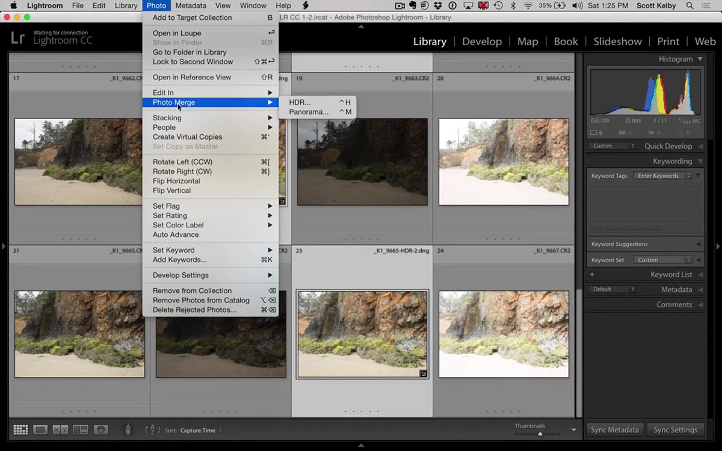Select Edit In from the Photo menu
This screenshot has height=451, width=722.
point(211,93)
